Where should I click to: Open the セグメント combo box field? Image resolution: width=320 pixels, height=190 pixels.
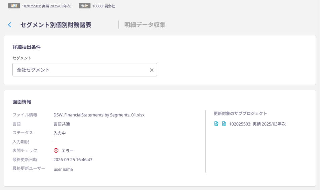(85, 70)
